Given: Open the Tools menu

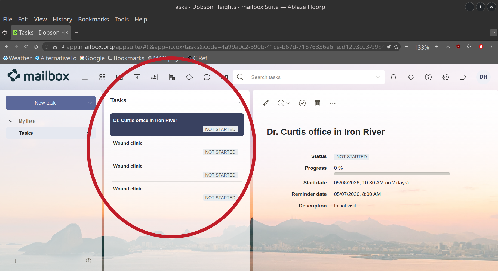Looking at the screenshot, I should (122, 20).
